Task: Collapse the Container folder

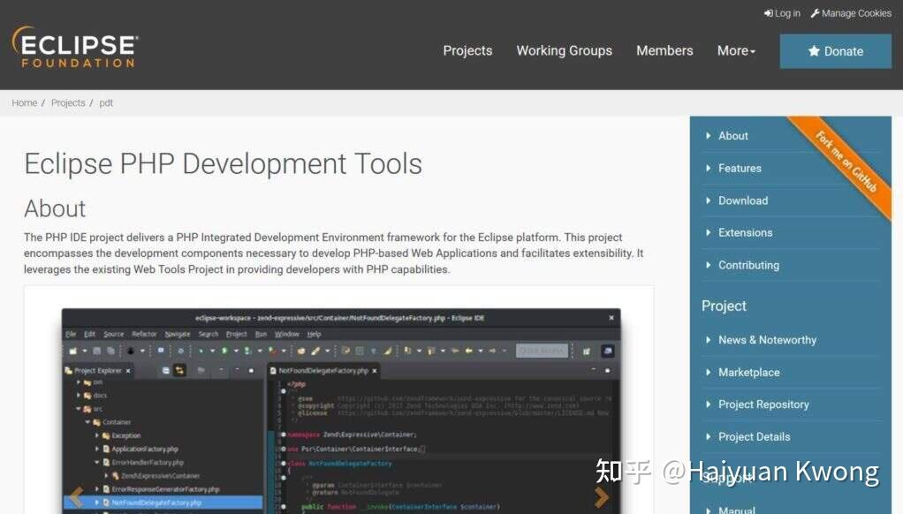Action: [89, 422]
